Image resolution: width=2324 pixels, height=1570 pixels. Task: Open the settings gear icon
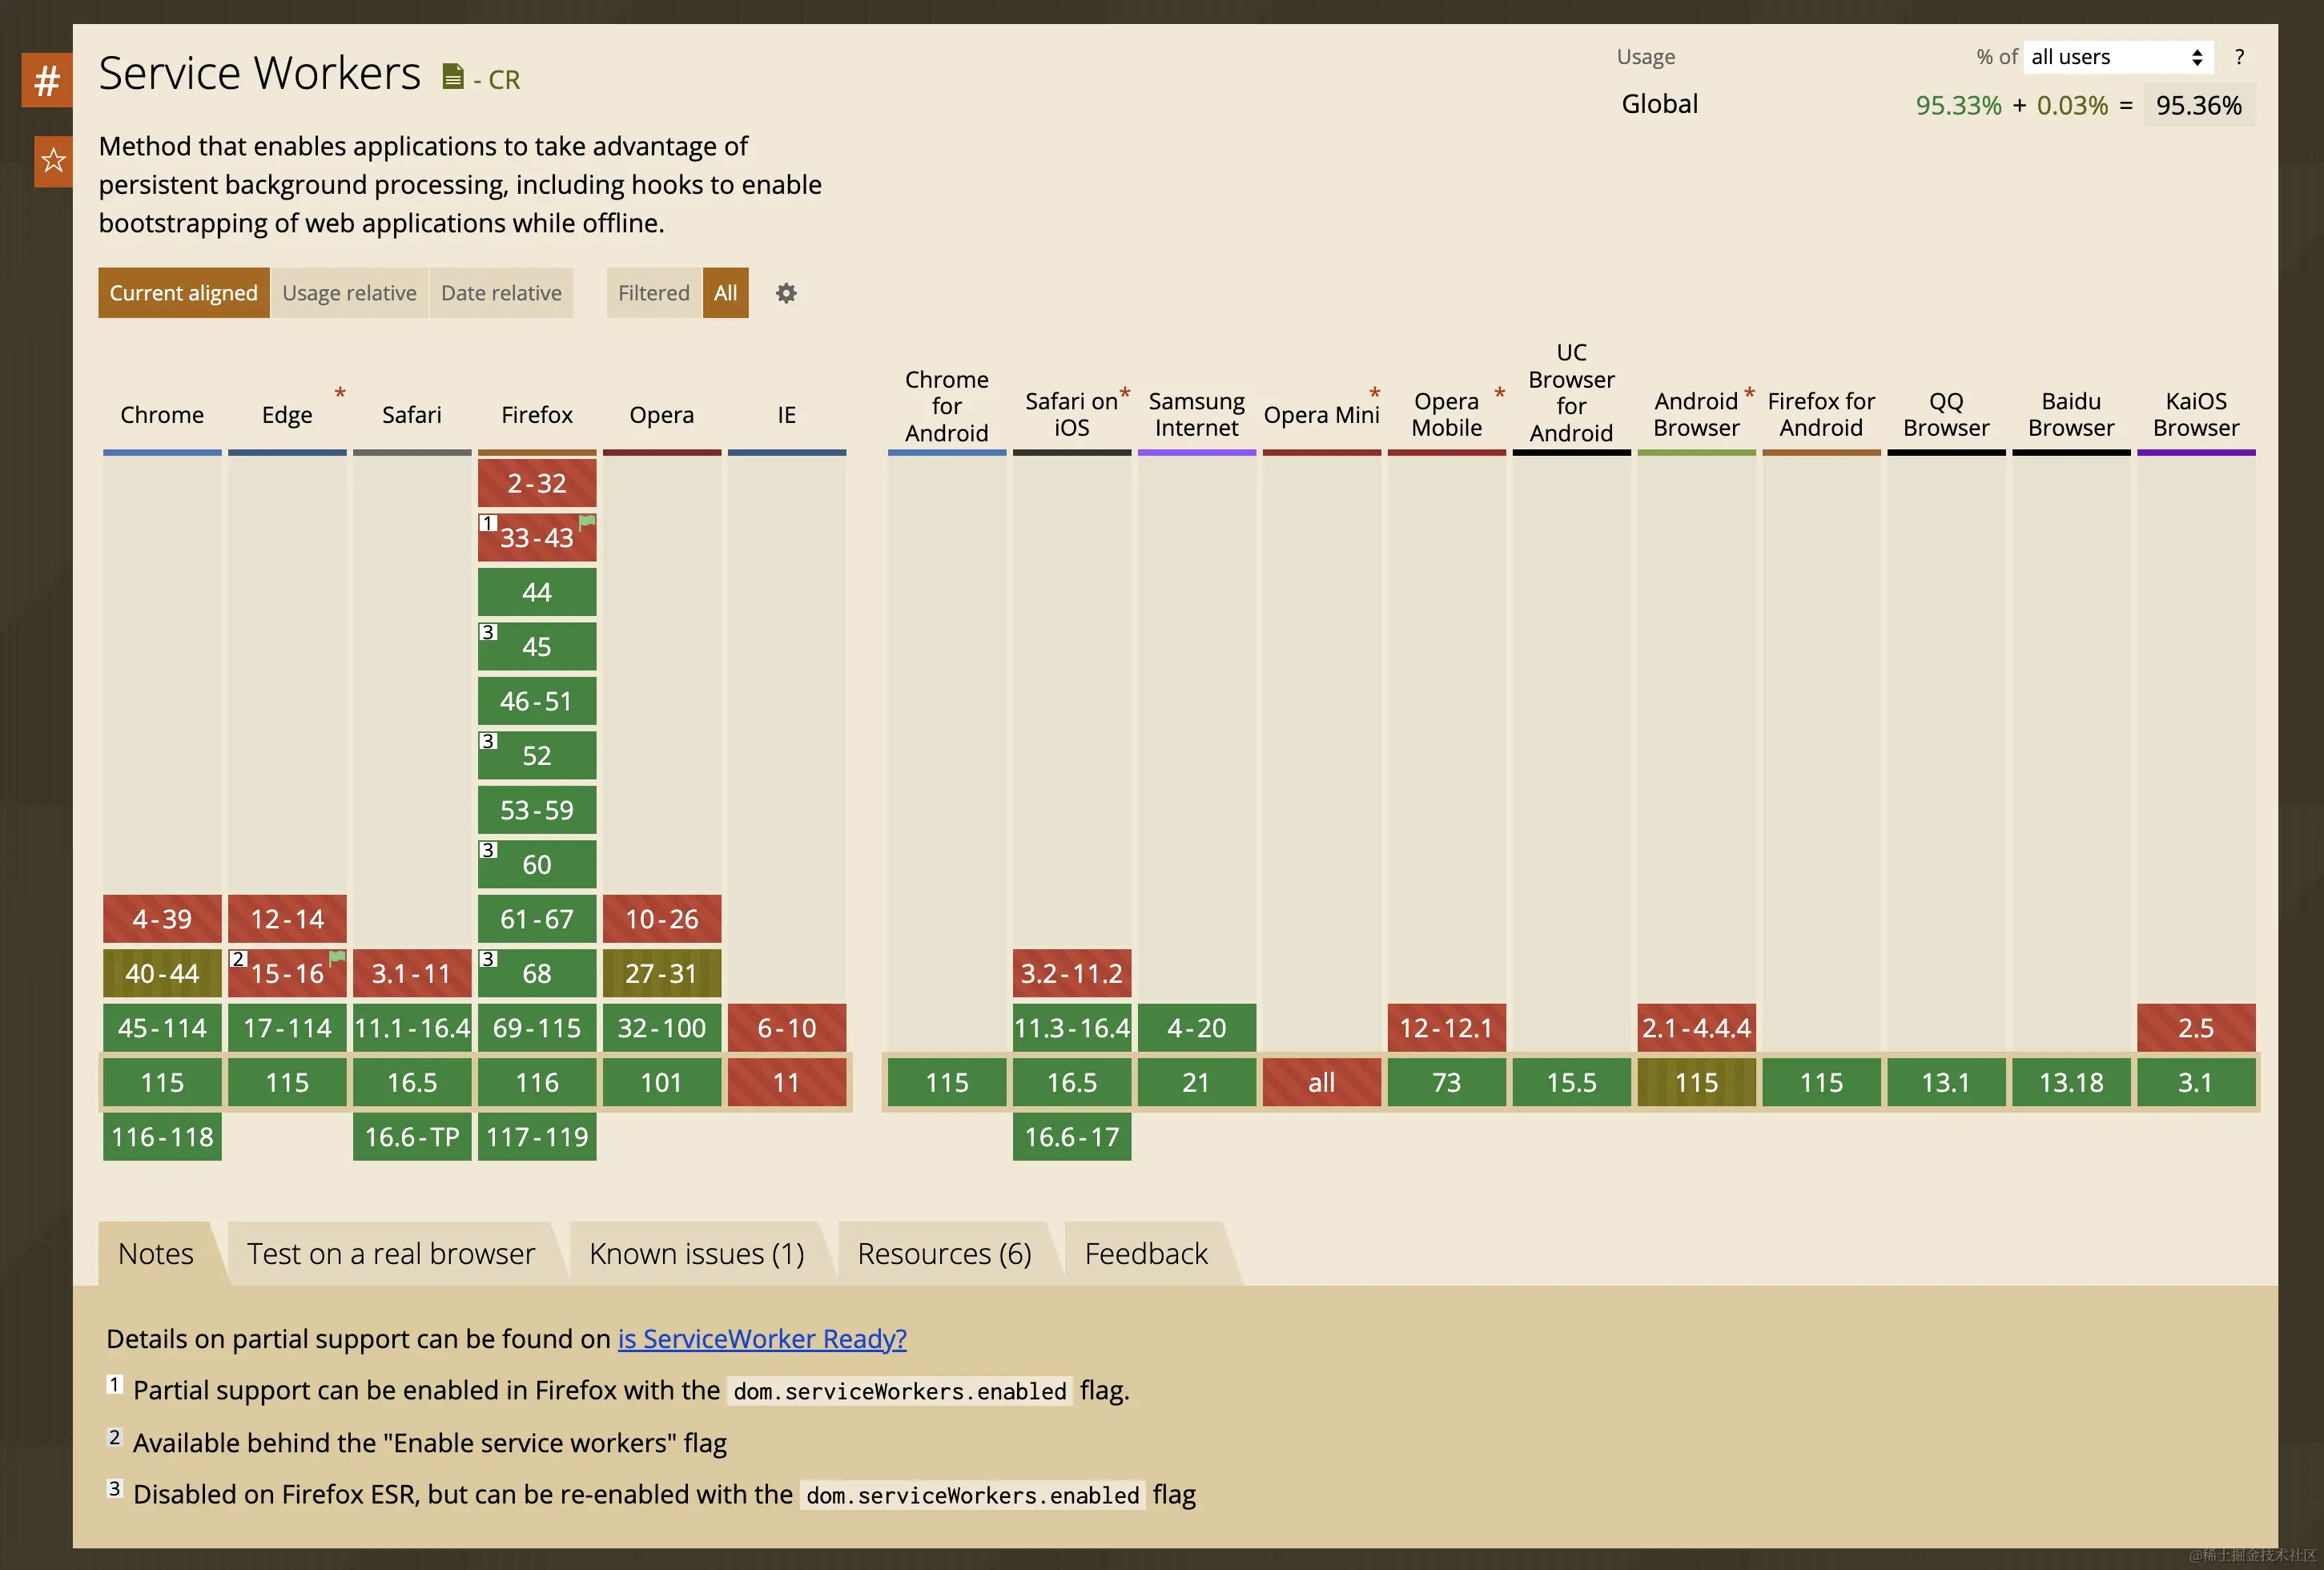[786, 293]
